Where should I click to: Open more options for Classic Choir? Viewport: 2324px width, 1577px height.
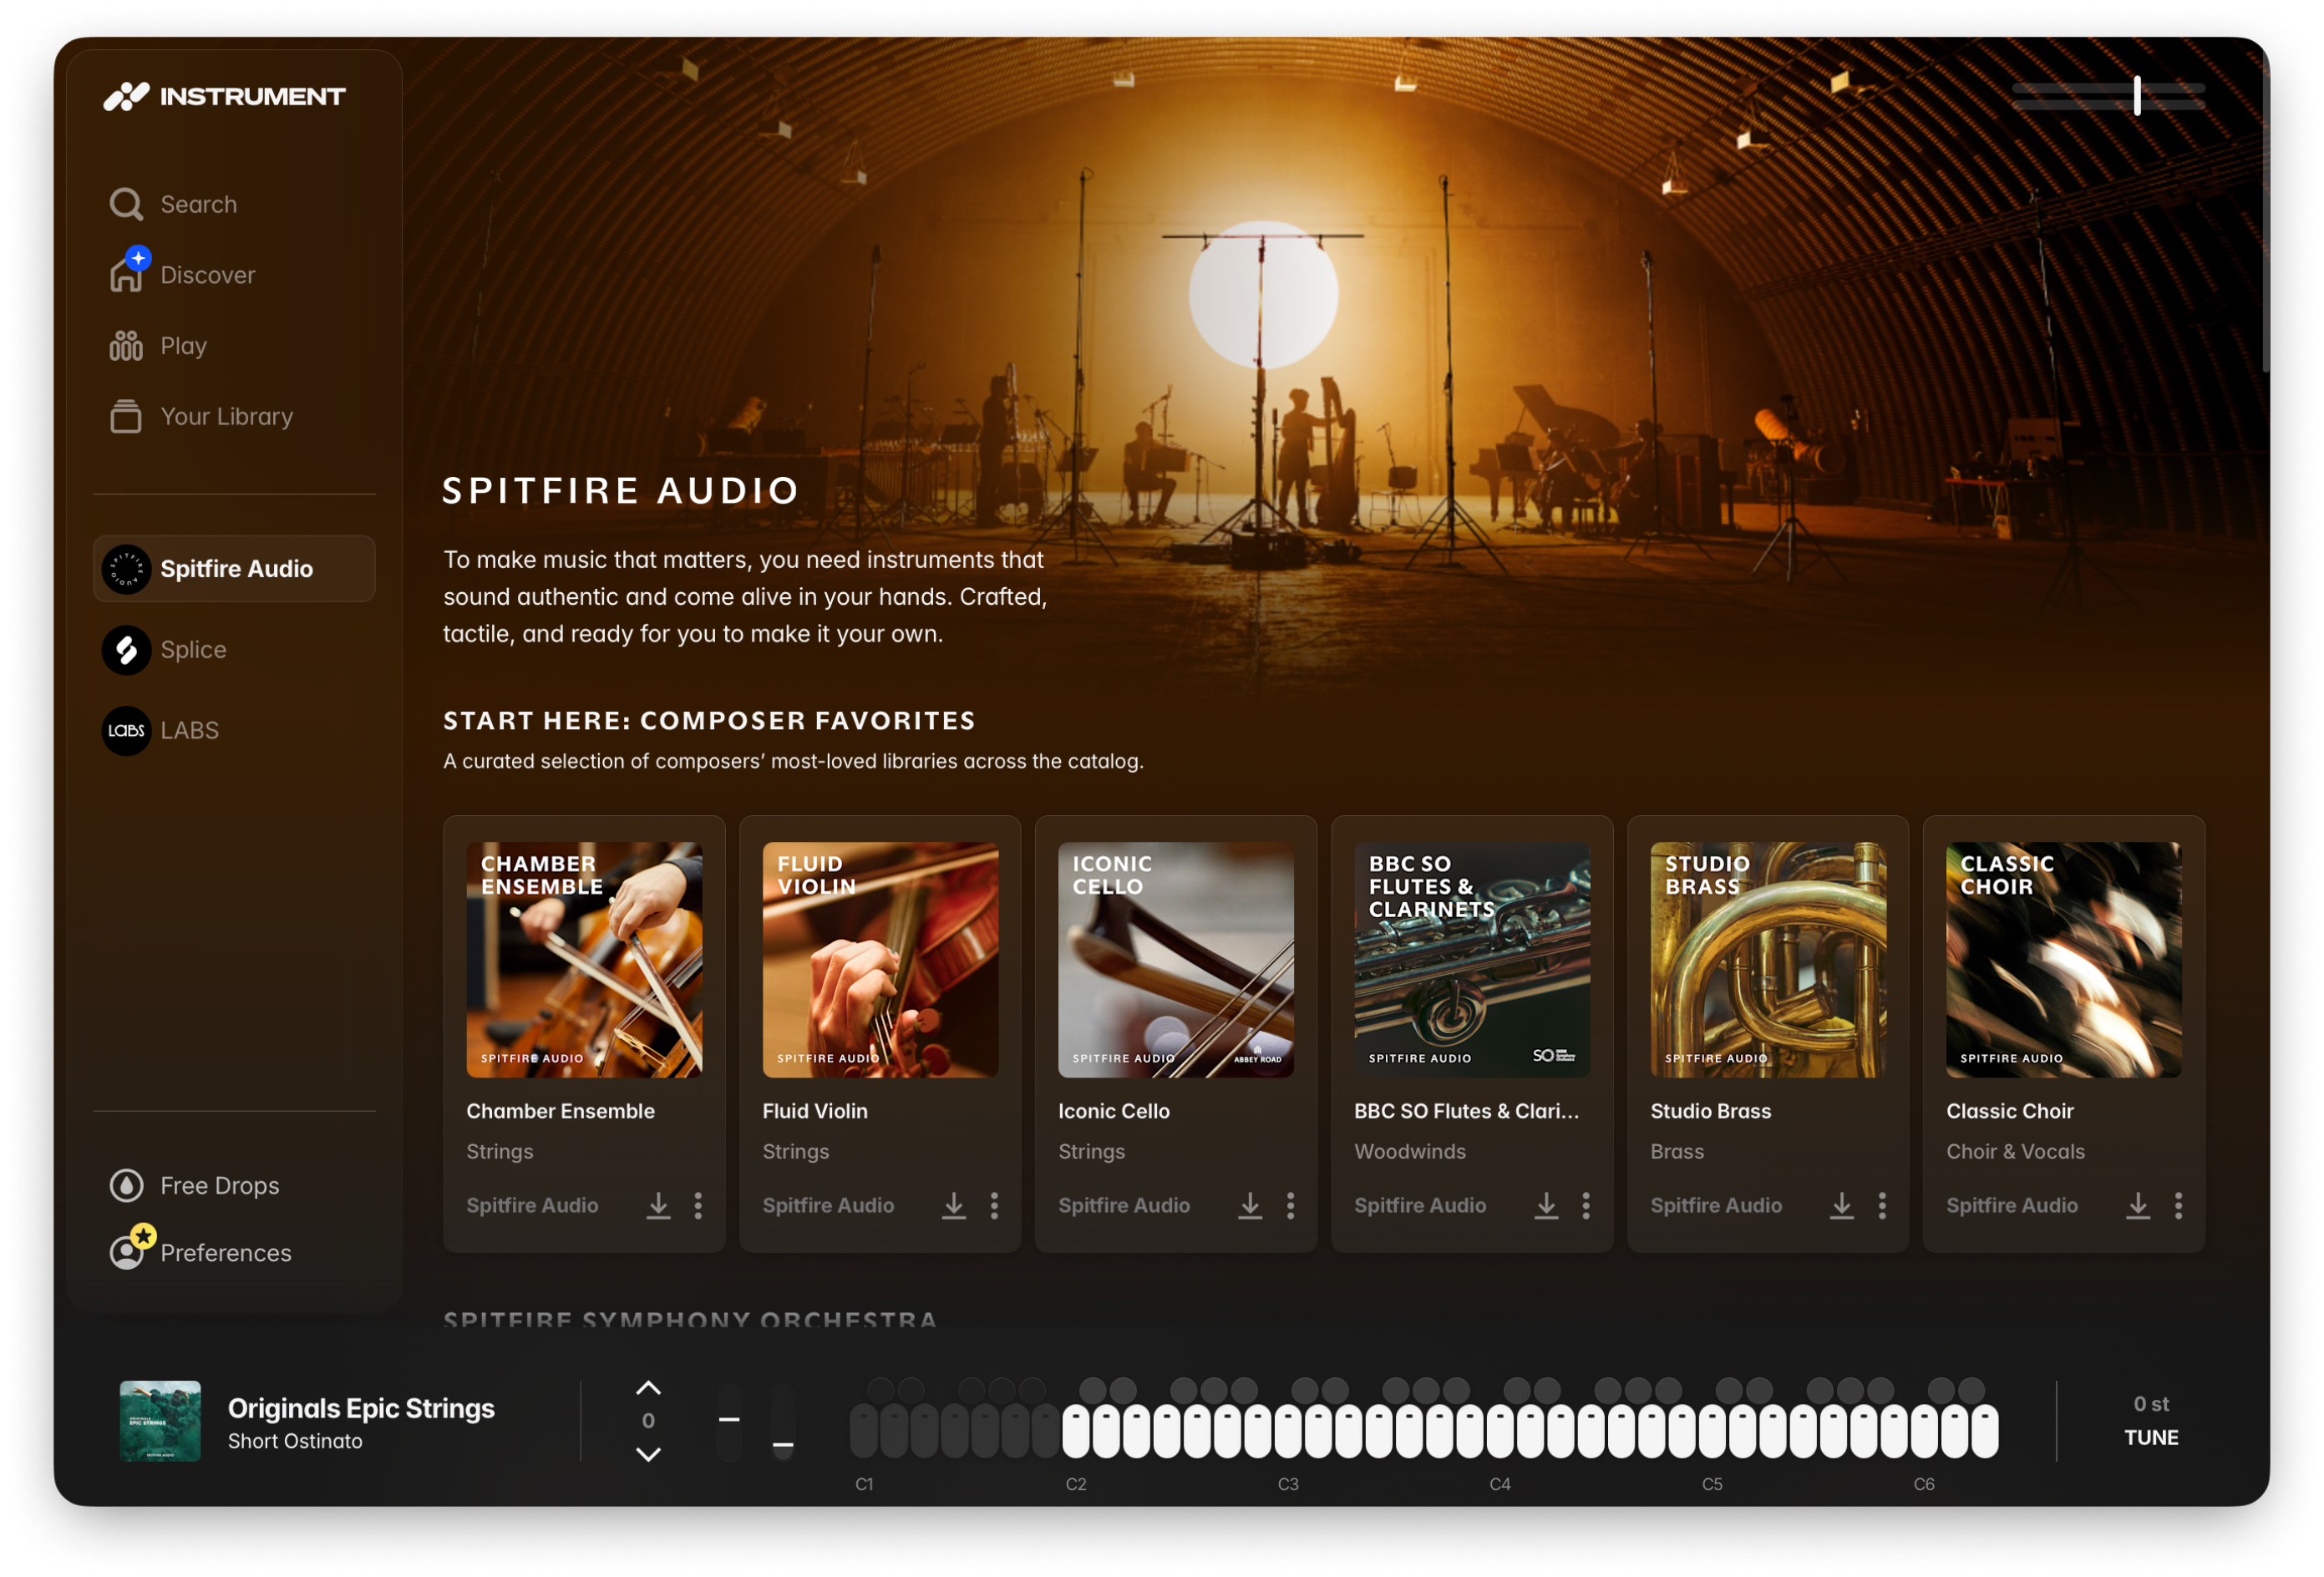pyautogui.click(x=2178, y=1205)
